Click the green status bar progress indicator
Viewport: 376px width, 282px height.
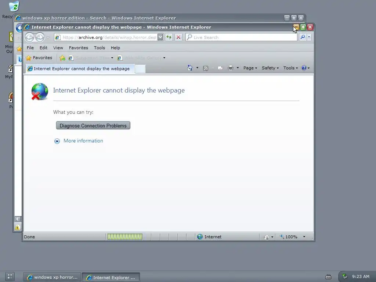click(x=125, y=237)
